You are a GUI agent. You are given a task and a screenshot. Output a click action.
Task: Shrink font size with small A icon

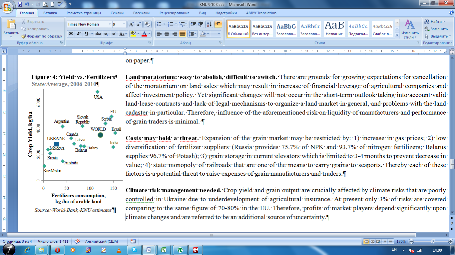click(x=138, y=24)
